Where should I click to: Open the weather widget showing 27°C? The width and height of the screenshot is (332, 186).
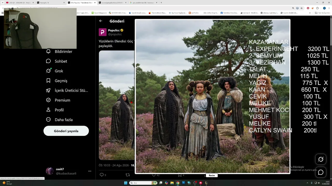(x=7, y=183)
